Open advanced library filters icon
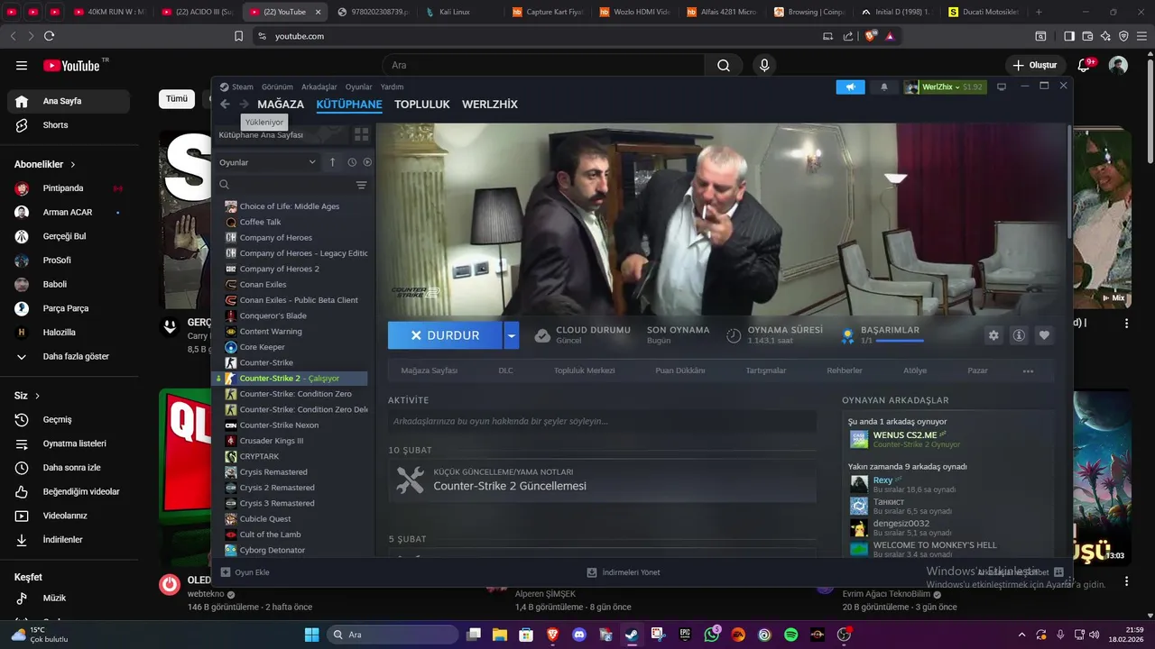 [x=361, y=185]
